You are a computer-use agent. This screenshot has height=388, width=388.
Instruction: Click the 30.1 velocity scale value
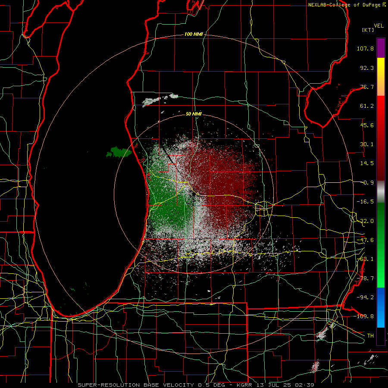tap(367, 144)
